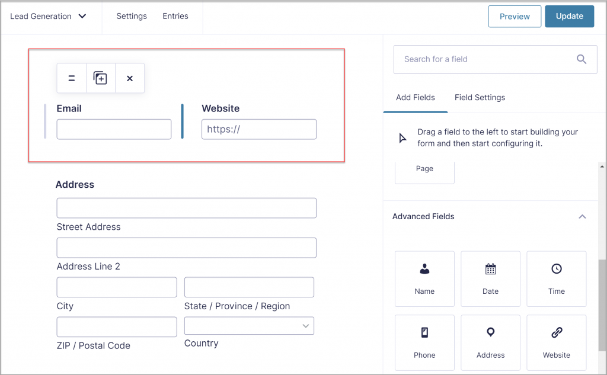
Task: Click the duplicate field icon on selected row
Action: [100, 78]
